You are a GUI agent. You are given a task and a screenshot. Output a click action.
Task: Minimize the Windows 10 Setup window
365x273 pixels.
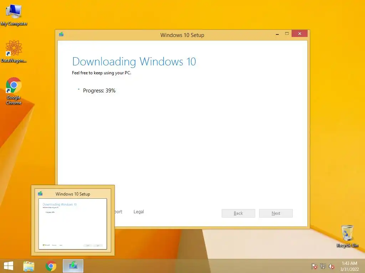click(x=277, y=34)
